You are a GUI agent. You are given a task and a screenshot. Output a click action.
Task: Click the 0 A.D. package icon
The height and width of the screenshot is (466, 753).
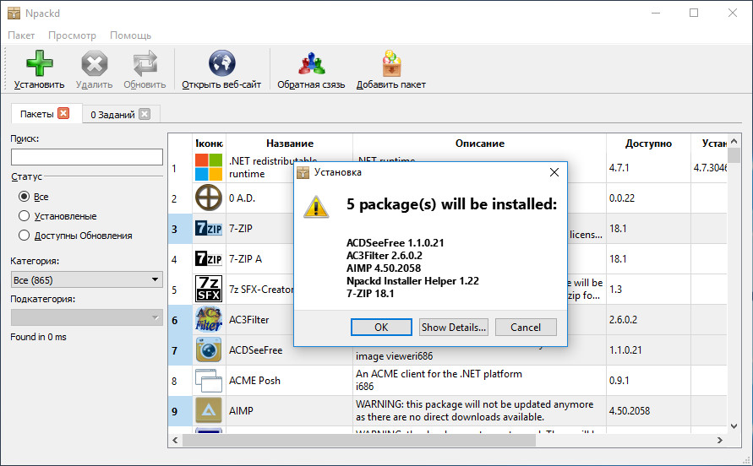click(x=209, y=198)
